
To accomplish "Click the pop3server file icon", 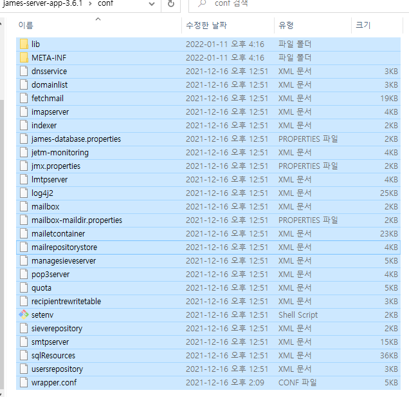I will tap(24, 275).
